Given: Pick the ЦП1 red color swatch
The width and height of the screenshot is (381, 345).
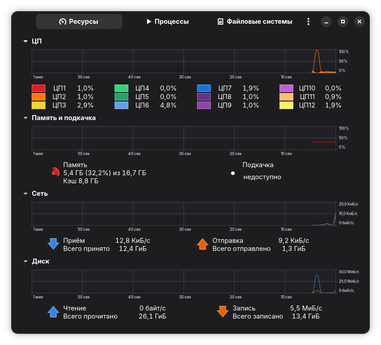Looking at the screenshot, I should [x=39, y=88].
